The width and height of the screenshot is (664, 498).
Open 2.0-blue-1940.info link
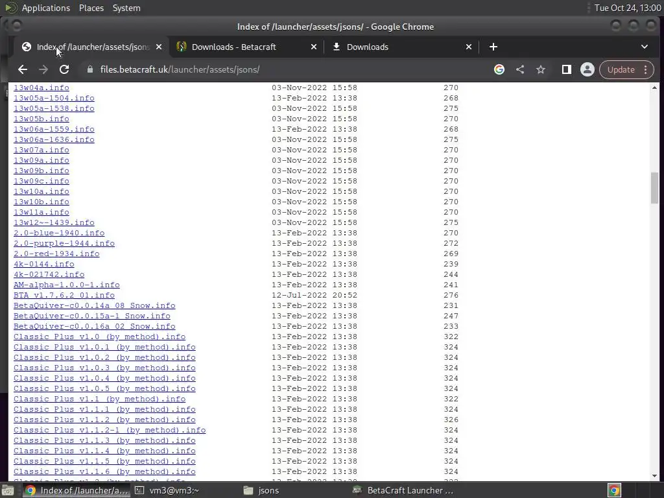59,233
